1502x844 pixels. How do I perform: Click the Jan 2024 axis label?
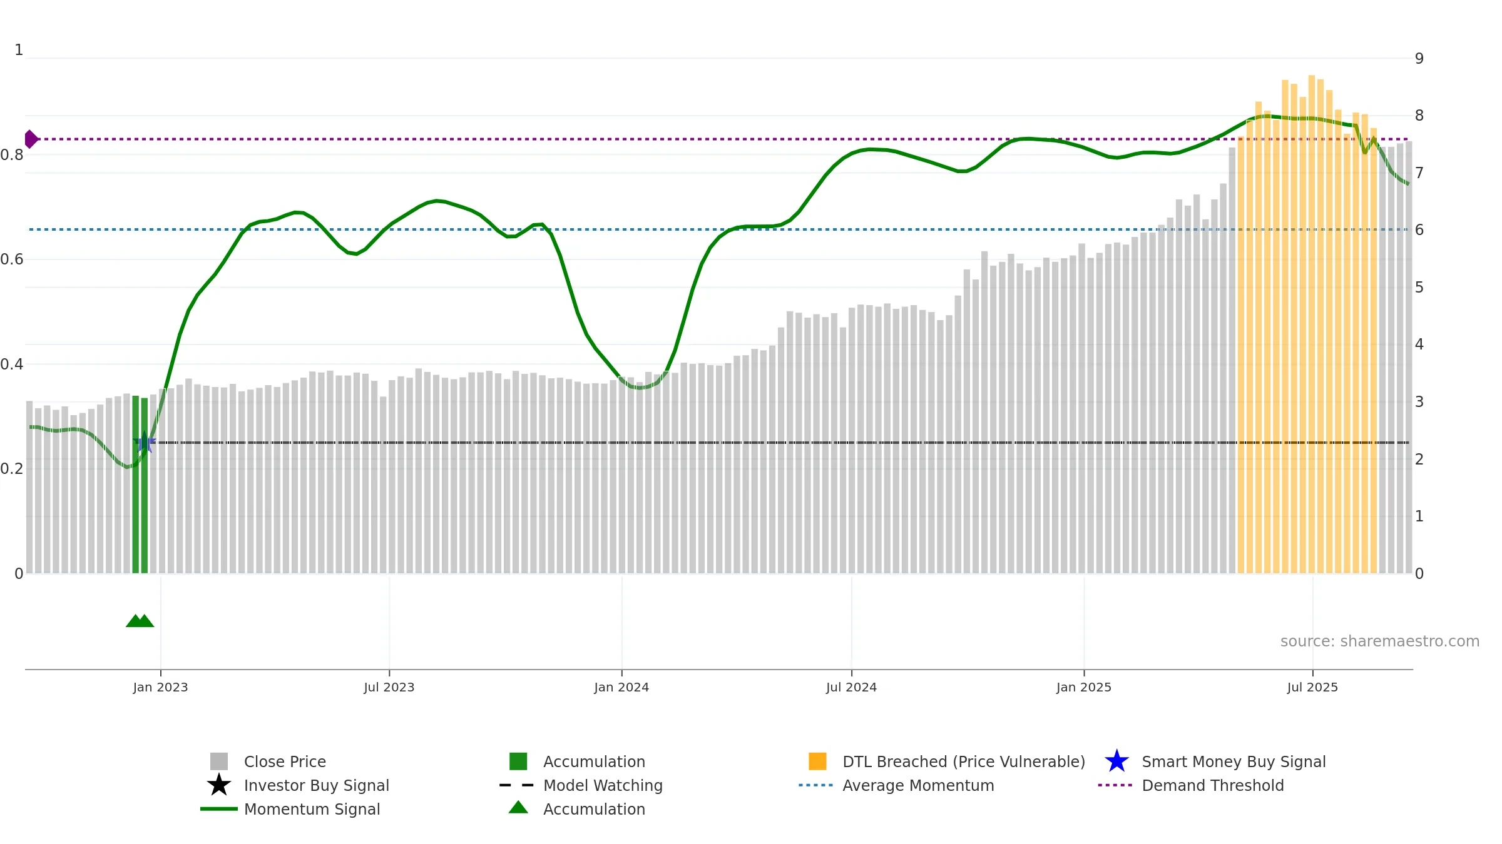point(621,687)
